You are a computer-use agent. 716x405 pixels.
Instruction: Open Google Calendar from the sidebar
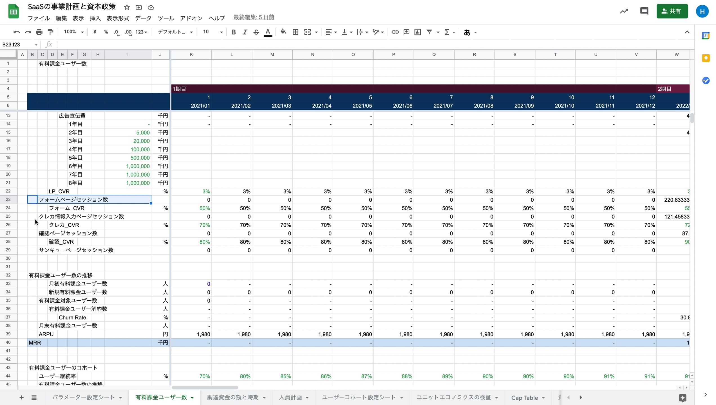tap(706, 36)
